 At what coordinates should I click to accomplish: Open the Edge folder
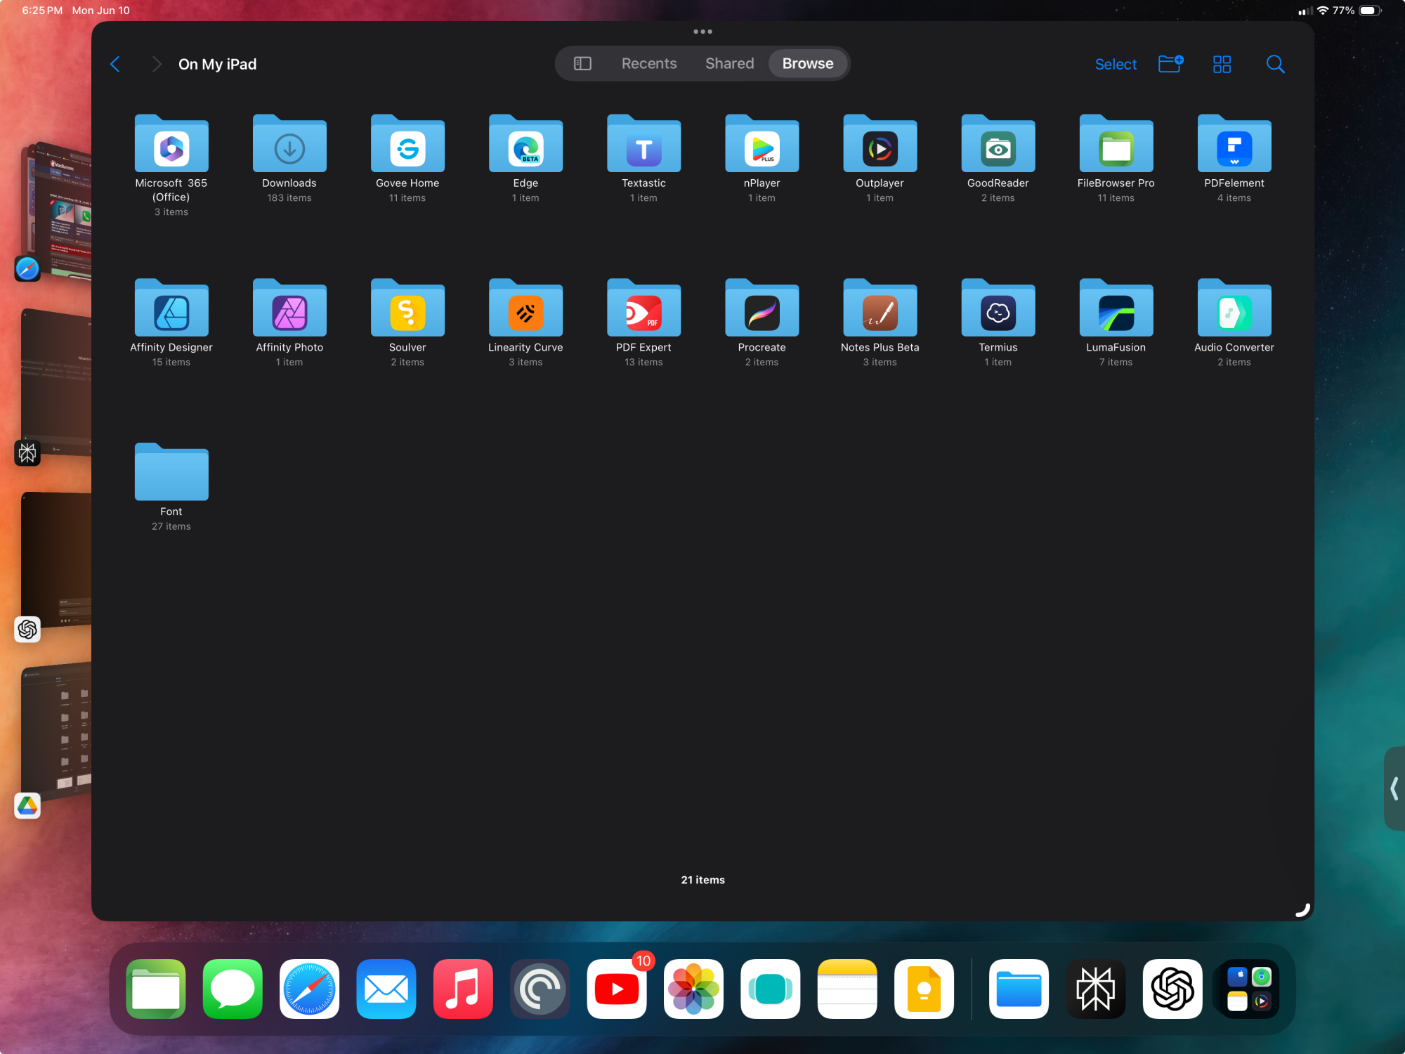pos(525,144)
